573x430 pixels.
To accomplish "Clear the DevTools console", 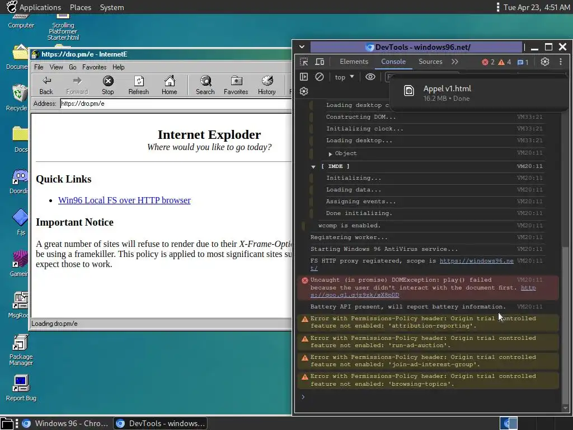I will click(320, 77).
